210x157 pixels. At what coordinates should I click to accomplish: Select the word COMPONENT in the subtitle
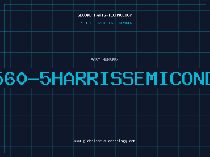point(125,23)
